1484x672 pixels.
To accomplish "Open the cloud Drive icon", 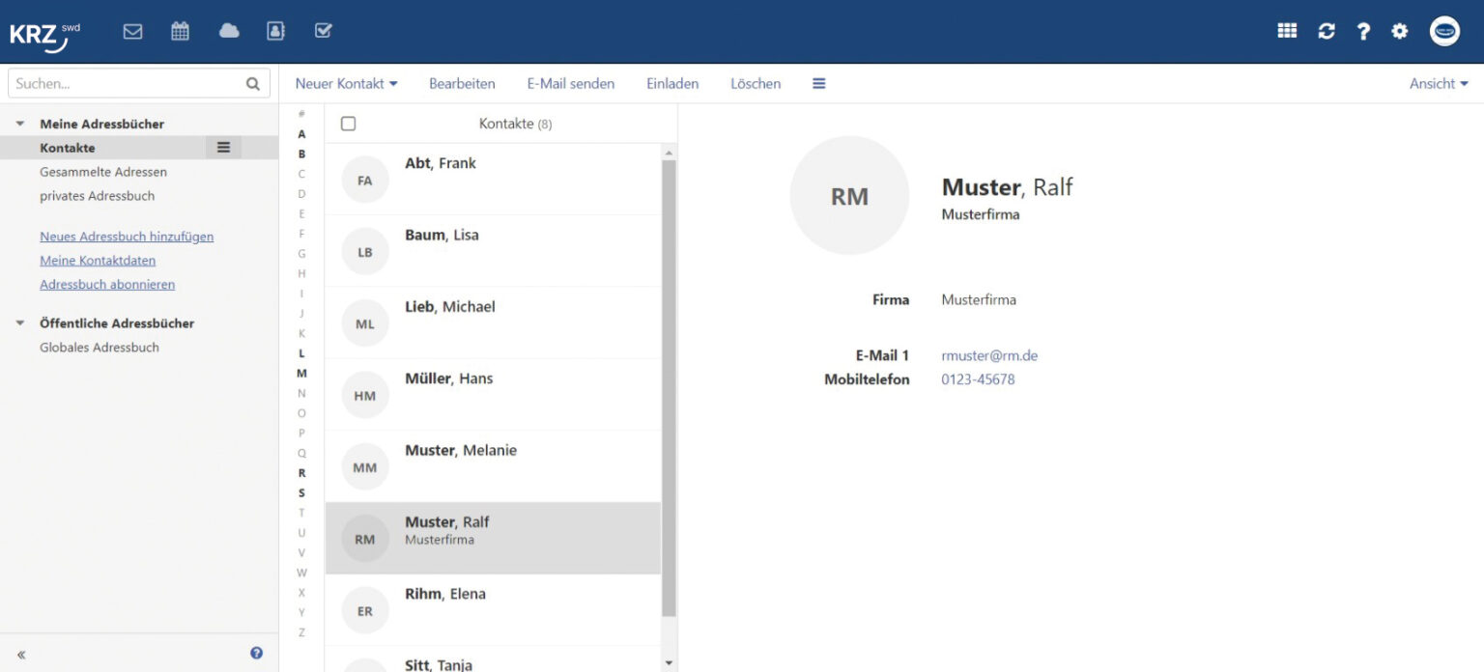I will pos(229,31).
